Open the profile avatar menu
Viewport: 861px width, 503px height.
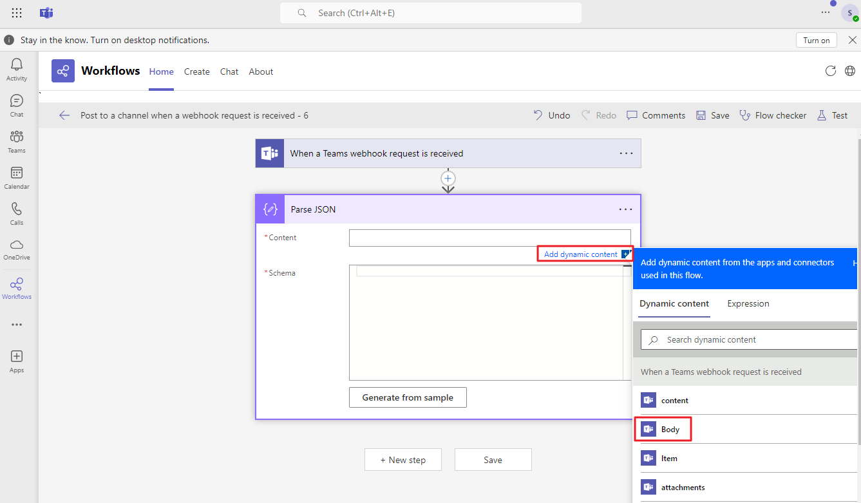(850, 13)
